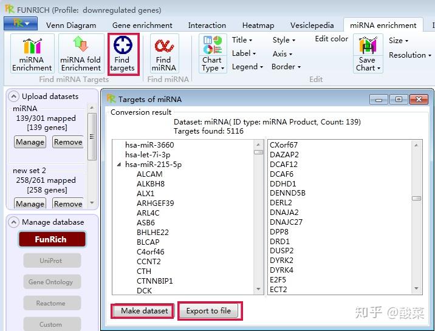The image size is (435, 331).
Task: Open the Title dropdown
Action: tap(242, 40)
